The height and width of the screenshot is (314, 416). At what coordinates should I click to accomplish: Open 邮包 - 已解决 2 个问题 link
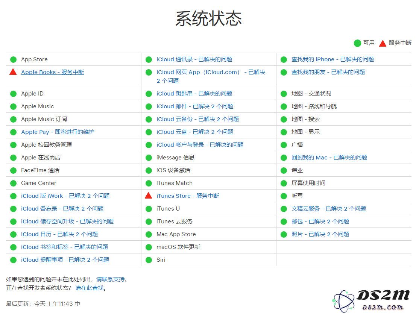click(320, 221)
